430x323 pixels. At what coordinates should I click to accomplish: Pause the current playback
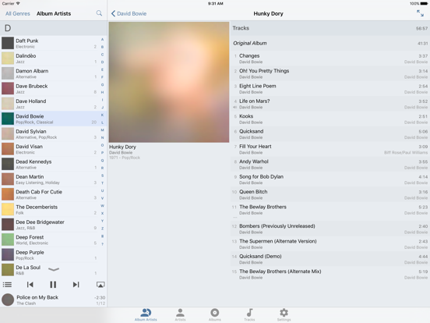click(x=53, y=285)
